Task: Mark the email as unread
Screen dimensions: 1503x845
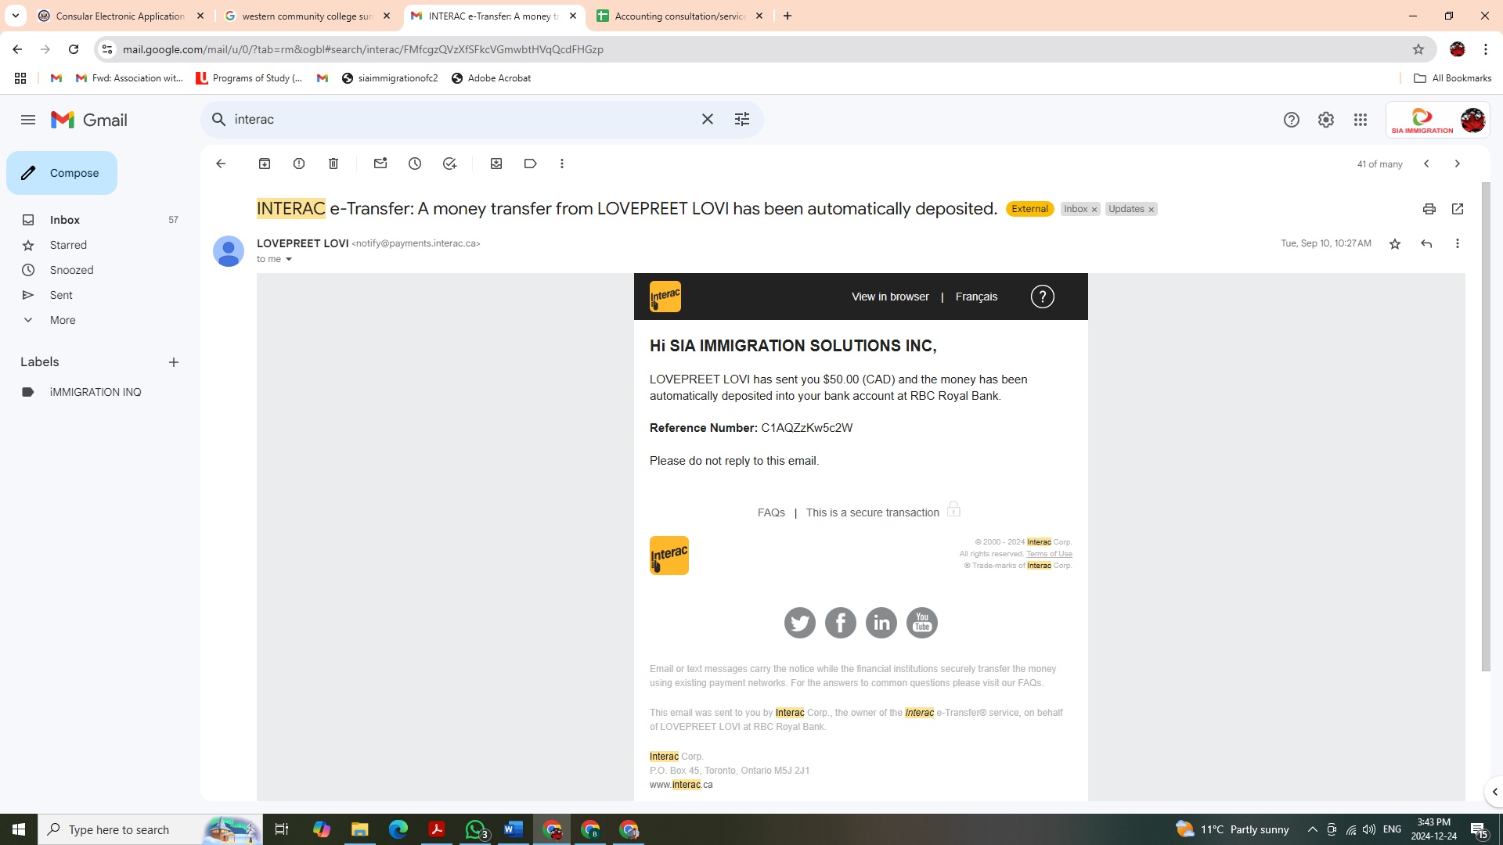Action: [380, 164]
